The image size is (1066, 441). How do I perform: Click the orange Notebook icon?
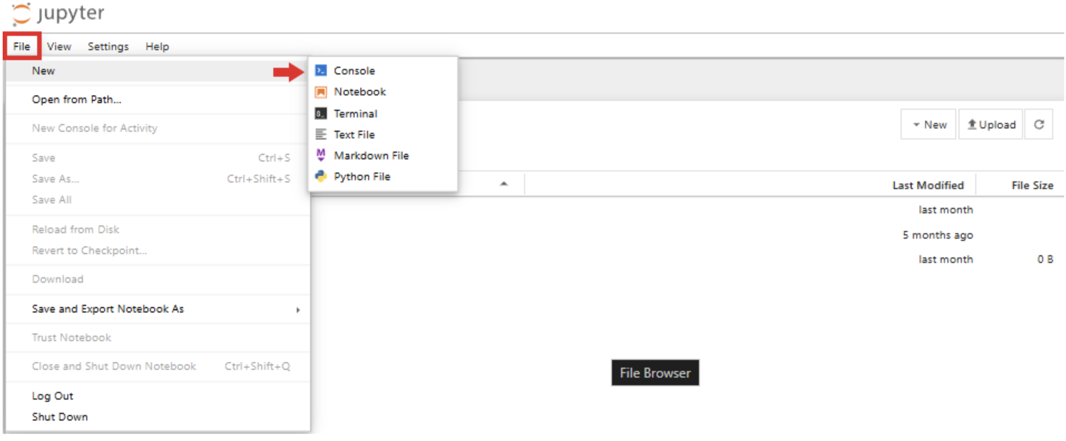[x=321, y=92]
